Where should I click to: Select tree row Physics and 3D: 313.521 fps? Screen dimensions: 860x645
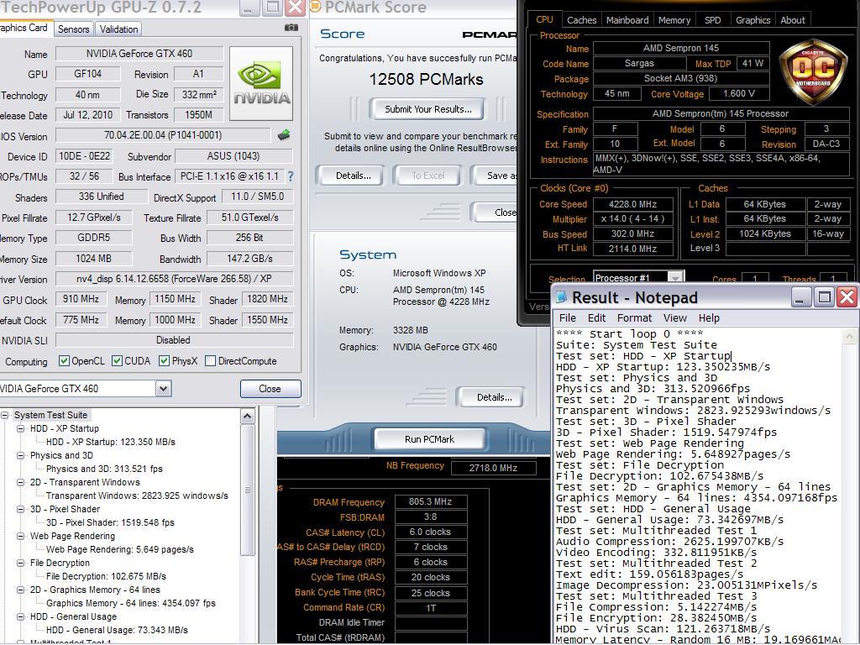point(104,469)
